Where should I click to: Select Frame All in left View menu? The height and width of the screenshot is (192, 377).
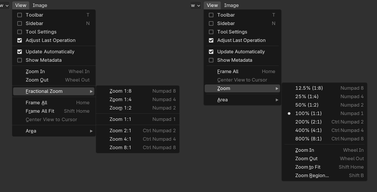point(54,103)
